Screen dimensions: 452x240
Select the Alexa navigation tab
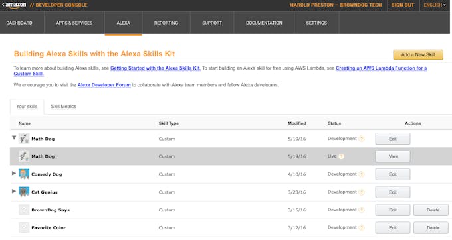(124, 23)
